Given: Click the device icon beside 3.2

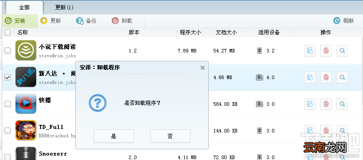Looking at the screenshot, I should [x=260, y=51].
